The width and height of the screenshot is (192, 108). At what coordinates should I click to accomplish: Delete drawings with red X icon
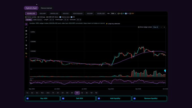coord(26,56)
